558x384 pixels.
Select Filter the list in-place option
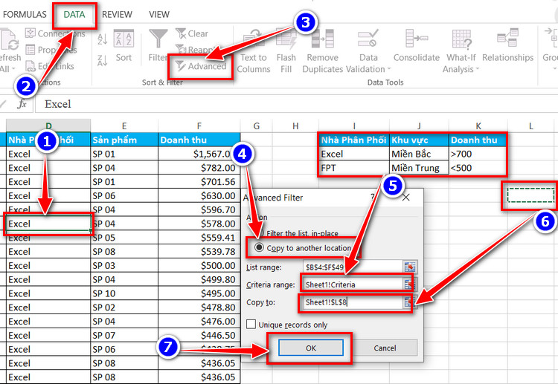(298, 233)
